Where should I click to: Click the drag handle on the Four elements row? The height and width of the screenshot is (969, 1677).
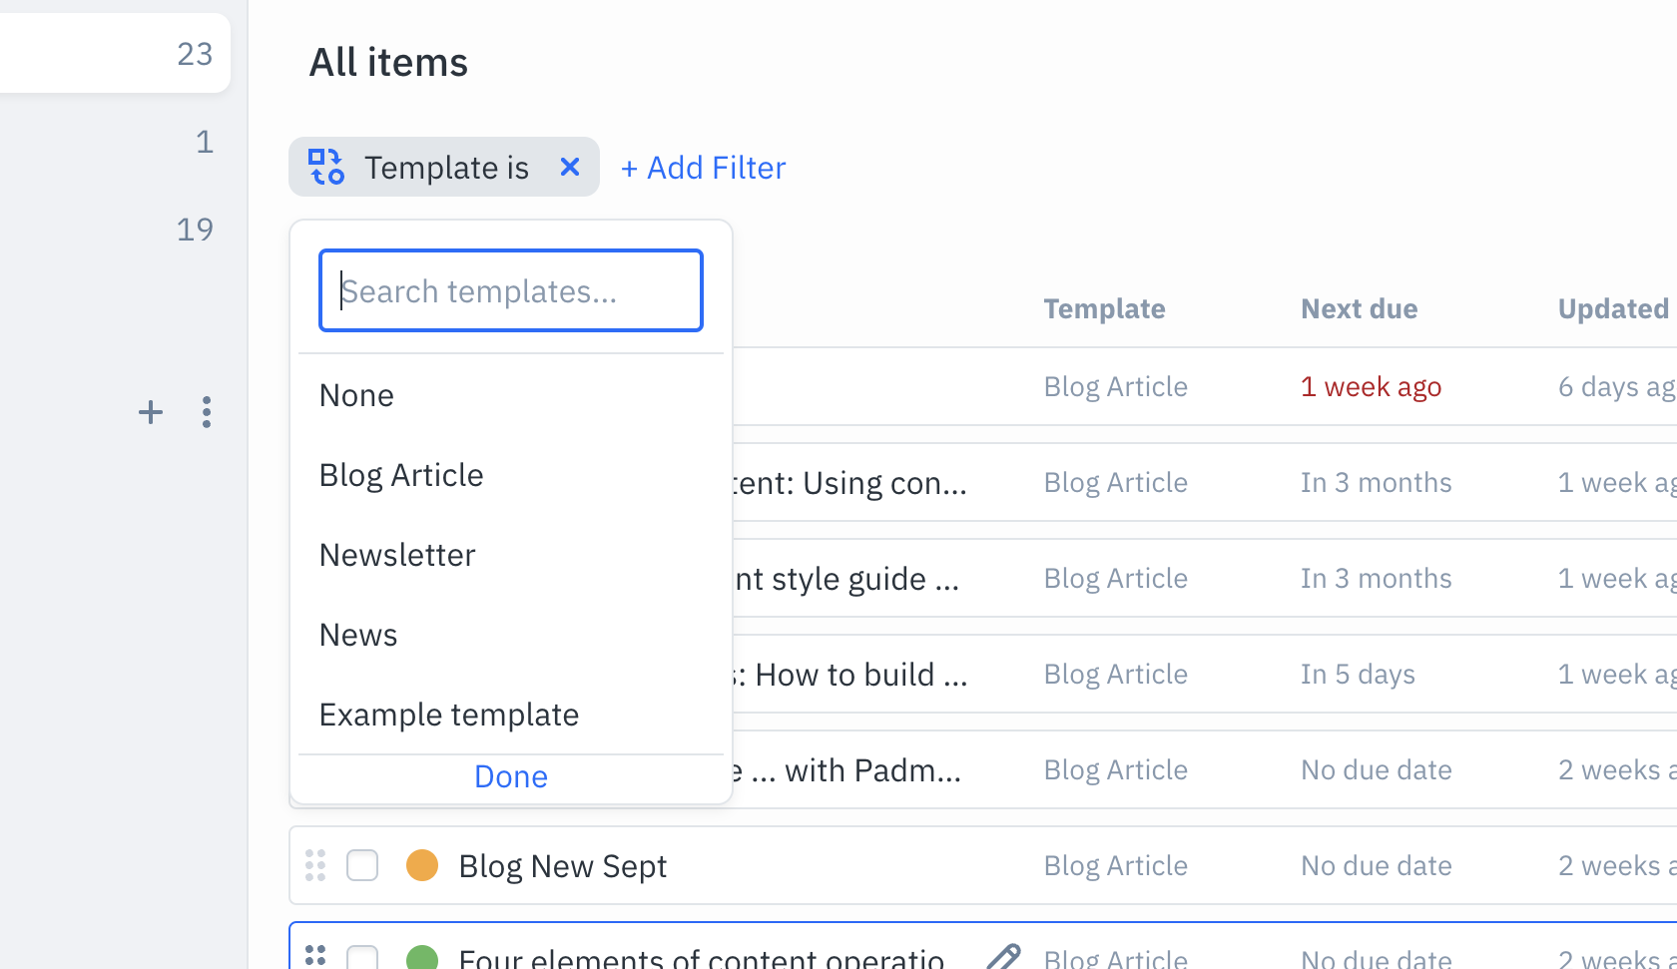click(x=315, y=955)
